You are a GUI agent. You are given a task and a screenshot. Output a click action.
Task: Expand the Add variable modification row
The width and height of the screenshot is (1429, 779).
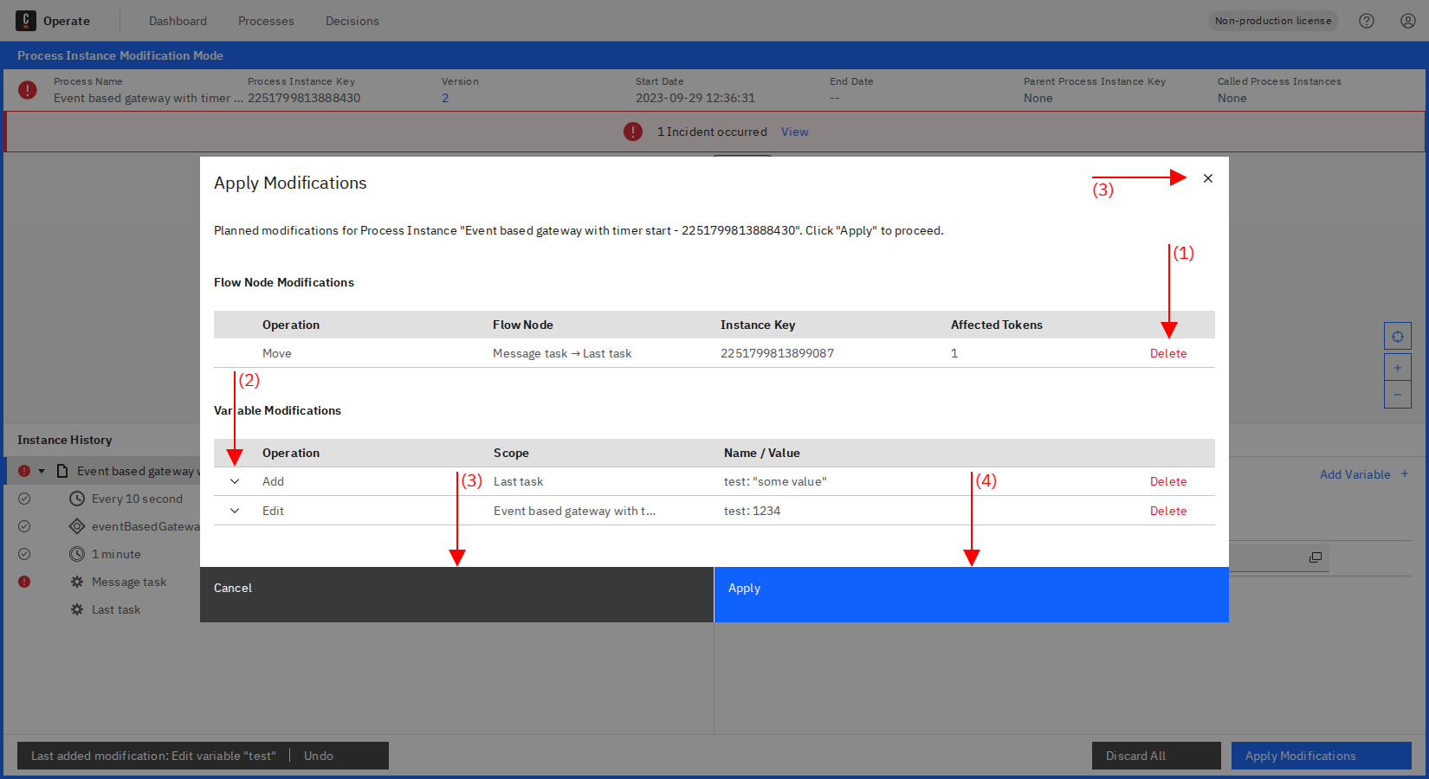tap(234, 481)
